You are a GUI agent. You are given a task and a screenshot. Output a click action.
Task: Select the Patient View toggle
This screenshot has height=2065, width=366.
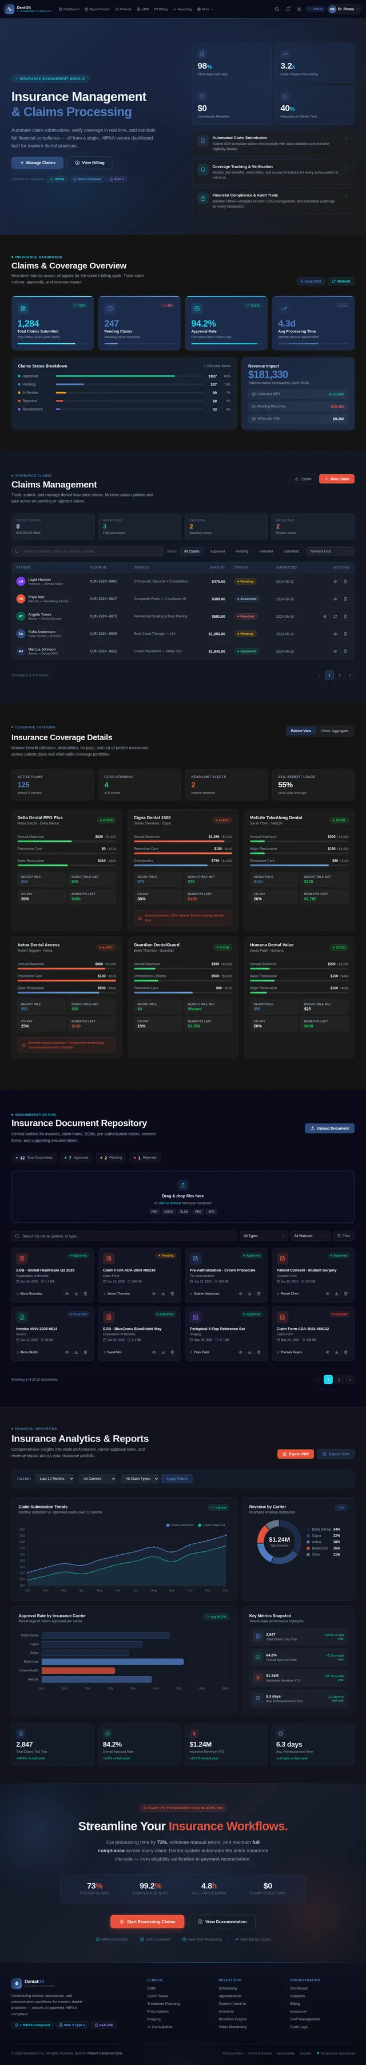click(301, 730)
